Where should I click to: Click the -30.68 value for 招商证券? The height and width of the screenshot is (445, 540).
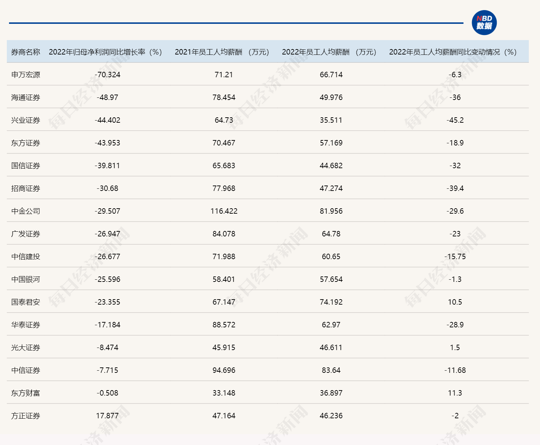107,188
